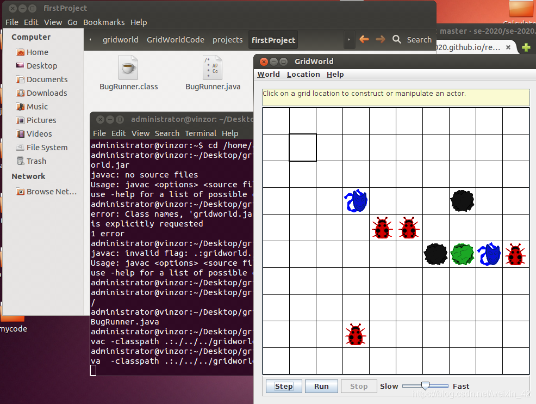Viewport: 536px width, 404px height.
Task: Open the Location menu in GridWorld
Action: (x=303, y=74)
